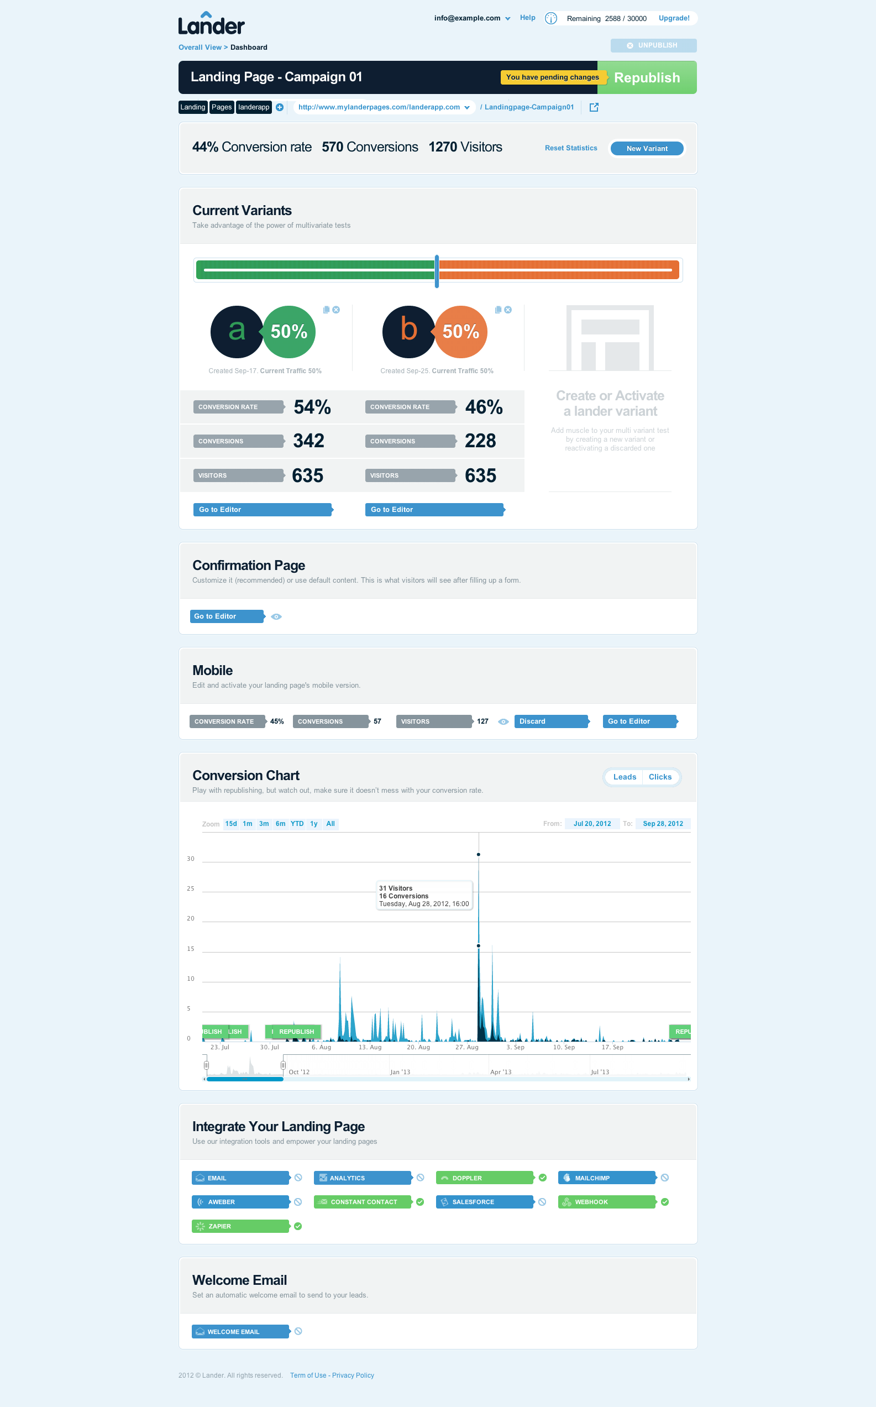Click the chart navigator scrollbar

pos(244,1079)
